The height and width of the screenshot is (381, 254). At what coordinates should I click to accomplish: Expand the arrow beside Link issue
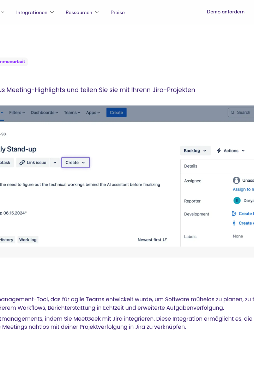55,163
